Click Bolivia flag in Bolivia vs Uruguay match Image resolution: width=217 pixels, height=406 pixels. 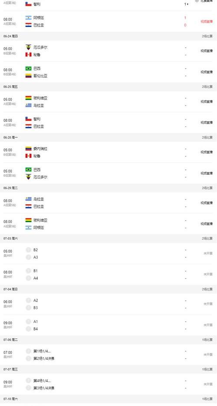(x=29, y=98)
